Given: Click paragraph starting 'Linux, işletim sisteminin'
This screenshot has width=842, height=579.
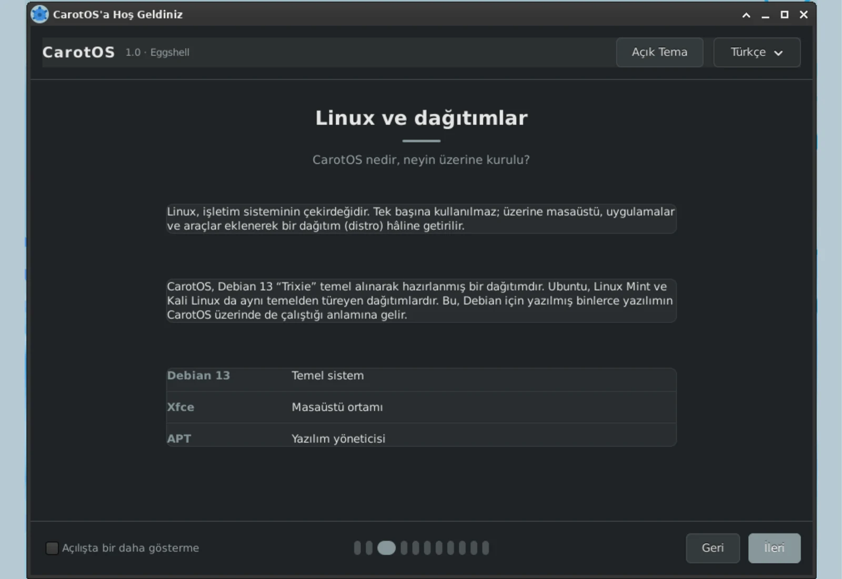Looking at the screenshot, I should [x=421, y=218].
